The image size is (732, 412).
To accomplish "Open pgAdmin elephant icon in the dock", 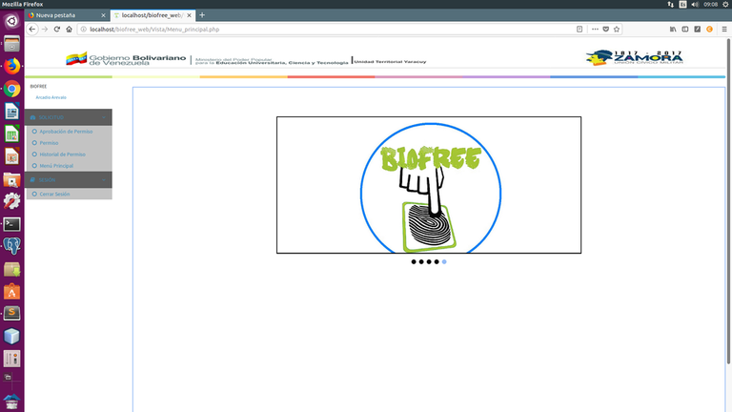I will [x=11, y=246].
